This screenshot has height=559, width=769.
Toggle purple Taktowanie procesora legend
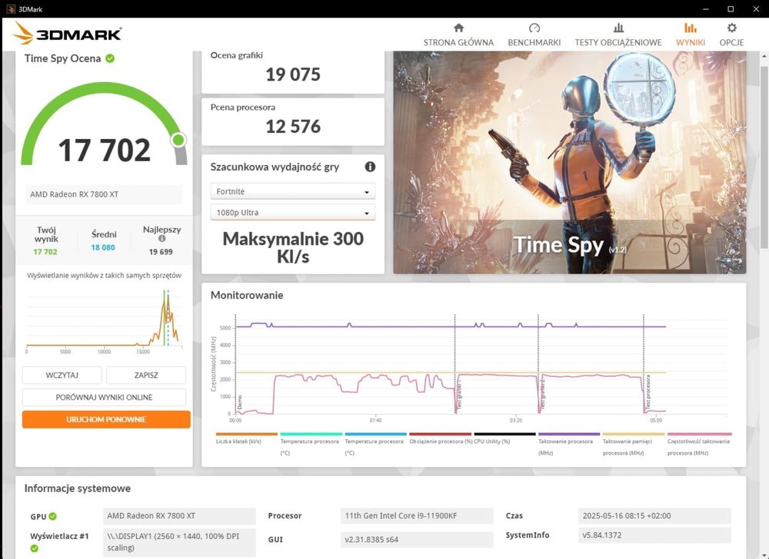tap(569, 444)
